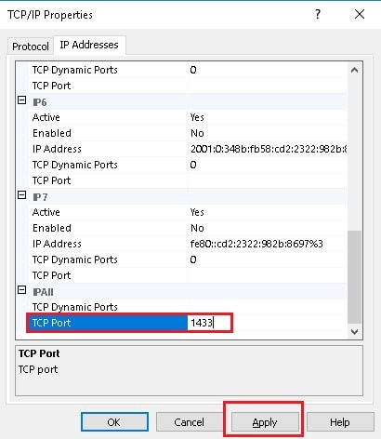Click the question mark help icon
Image resolution: width=381 pixels, height=439 pixels.
click(x=318, y=14)
